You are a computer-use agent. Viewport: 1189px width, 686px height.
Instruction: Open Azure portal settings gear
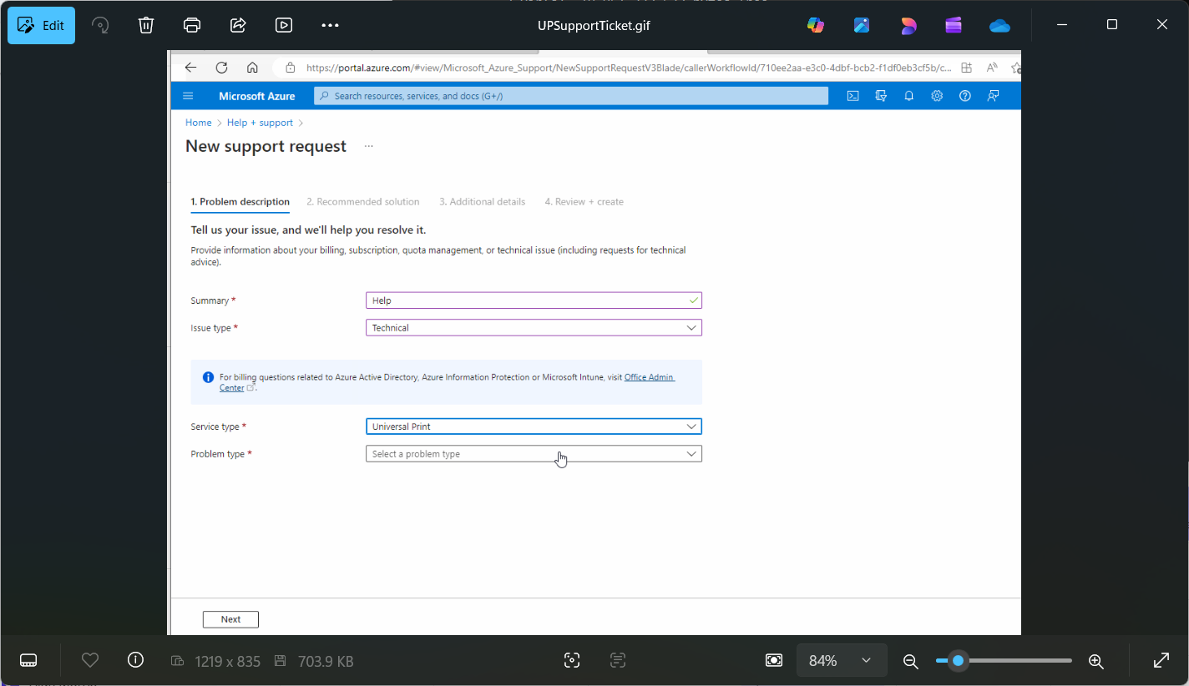pyautogui.click(x=937, y=96)
